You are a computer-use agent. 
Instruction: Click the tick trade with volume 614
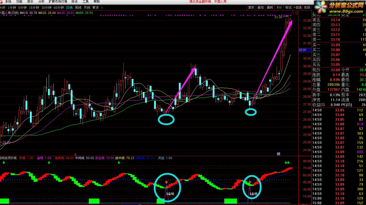tap(360, 124)
